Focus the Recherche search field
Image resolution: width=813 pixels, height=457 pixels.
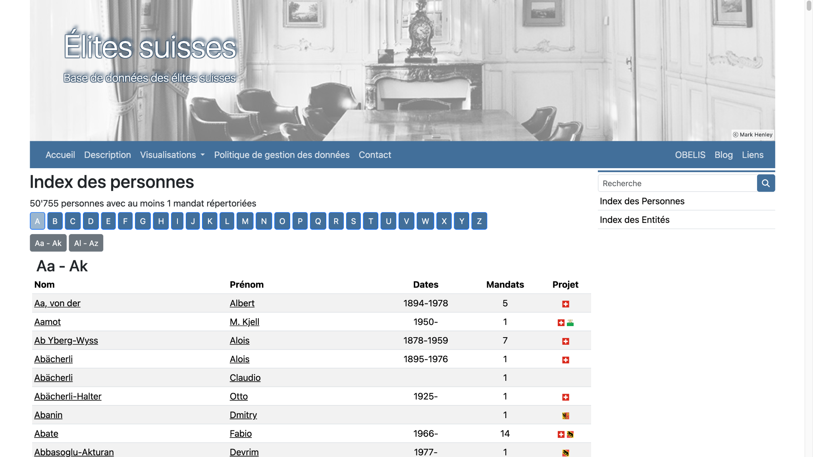677,183
